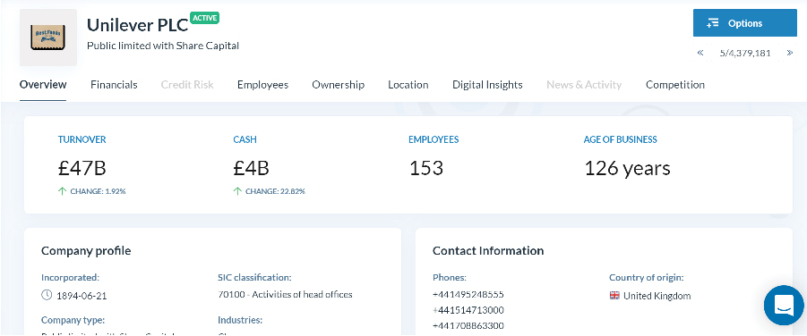Select the £4B cash value
This screenshot has height=336, width=807.
(251, 168)
